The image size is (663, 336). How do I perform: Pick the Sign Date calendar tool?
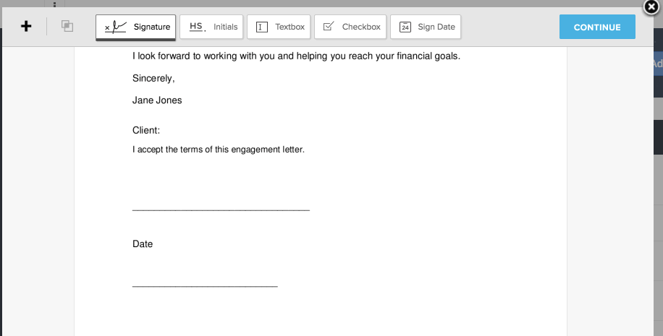pos(426,27)
